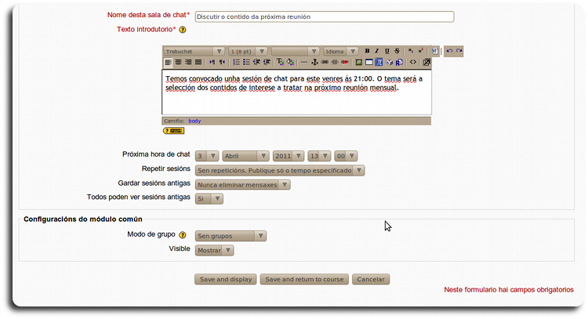588x319 pixels.
Task: Open help for Texto introdutorio
Action: tap(183, 30)
